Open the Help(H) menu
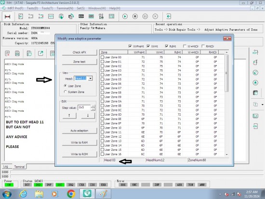This screenshot has width=265, height=199. tap(115, 8)
